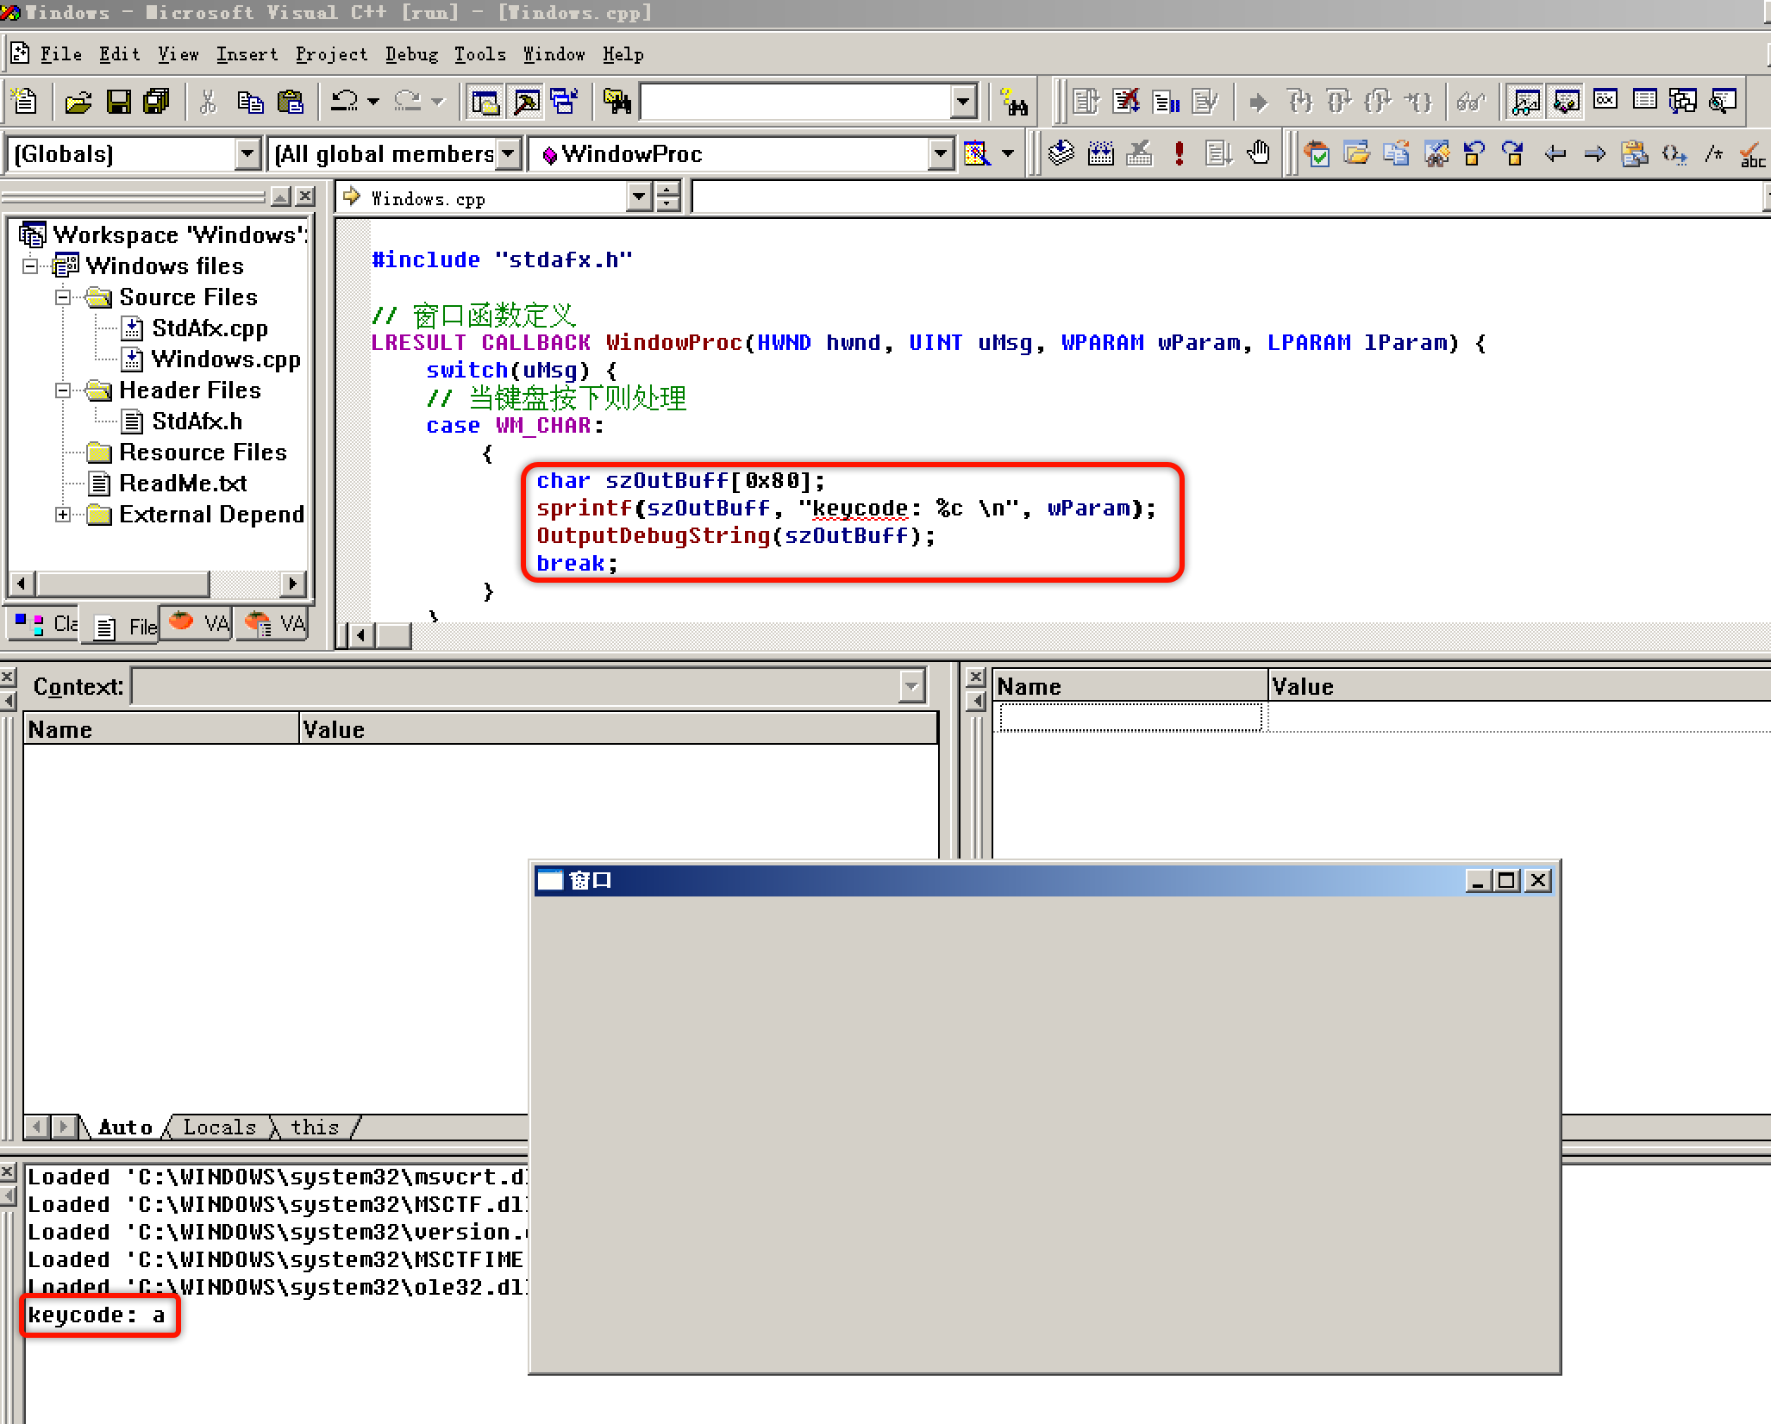The width and height of the screenshot is (1771, 1424).
Task: Click the WizardBar actions wand icon
Action: [x=977, y=154]
